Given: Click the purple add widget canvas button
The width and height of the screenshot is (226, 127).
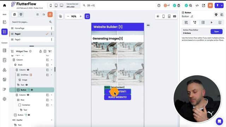Looking at the screenshot, I should pos(87,17).
